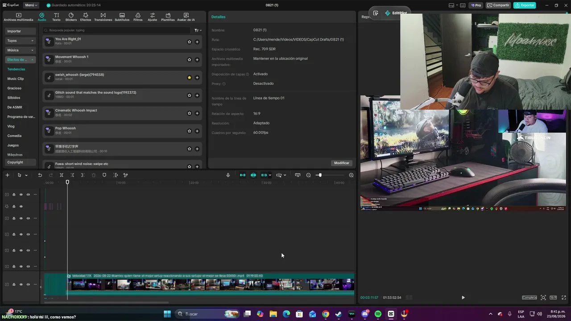Click the delete right trim tool
Screen dimensions: 571x321
tap(83, 175)
